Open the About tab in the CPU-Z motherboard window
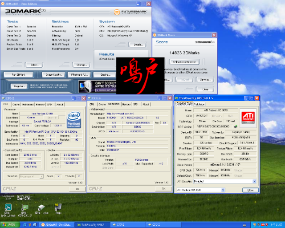Screen dimensions: 285x228 click(x=146, y=104)
